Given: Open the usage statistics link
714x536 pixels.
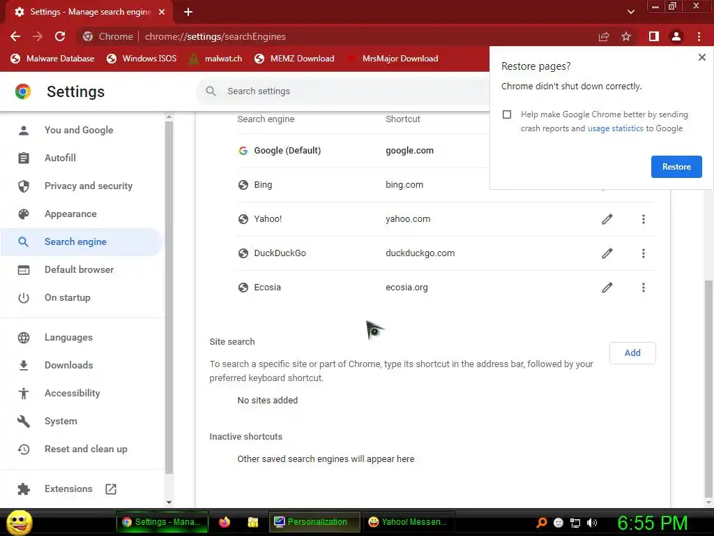Looking at the screenshot, I should (x=615, y=128).
